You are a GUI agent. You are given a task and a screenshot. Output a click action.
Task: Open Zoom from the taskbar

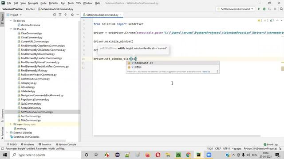tap(209, 155)
